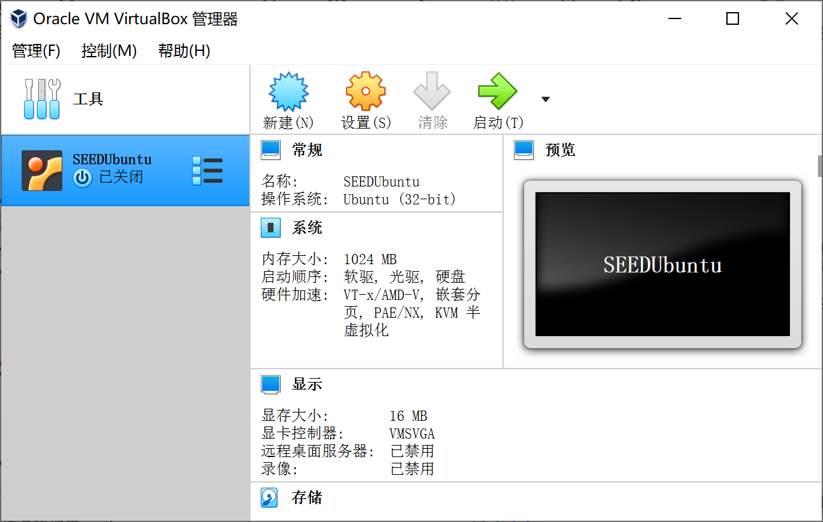Click boot order 软驱, 光驱, 硬盘
This screenshot has width=823, height=522.
(x=405, y=277)
